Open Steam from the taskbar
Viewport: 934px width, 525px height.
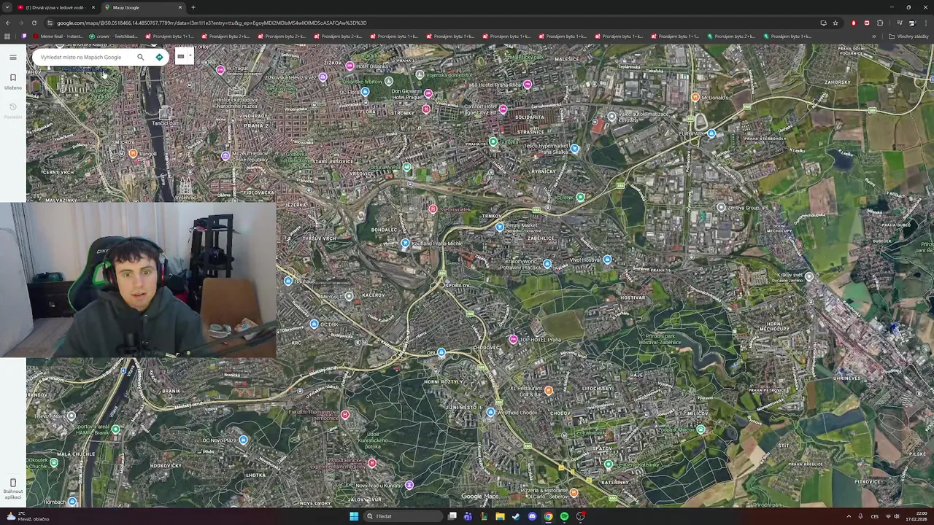click(x=516, y=516)
